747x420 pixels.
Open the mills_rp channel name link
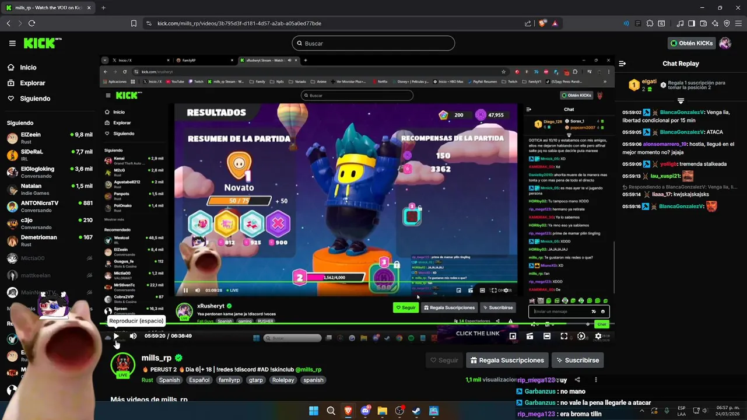tap(156, 358)
